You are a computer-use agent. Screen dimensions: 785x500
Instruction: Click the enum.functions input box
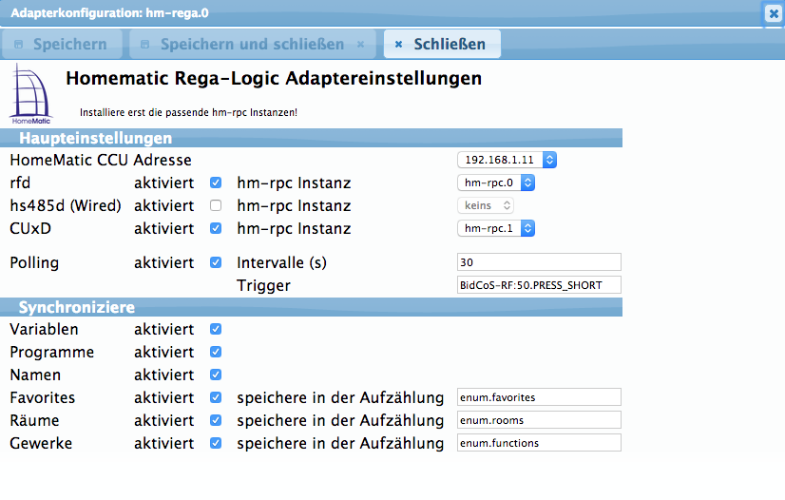(x=538, y=443)
